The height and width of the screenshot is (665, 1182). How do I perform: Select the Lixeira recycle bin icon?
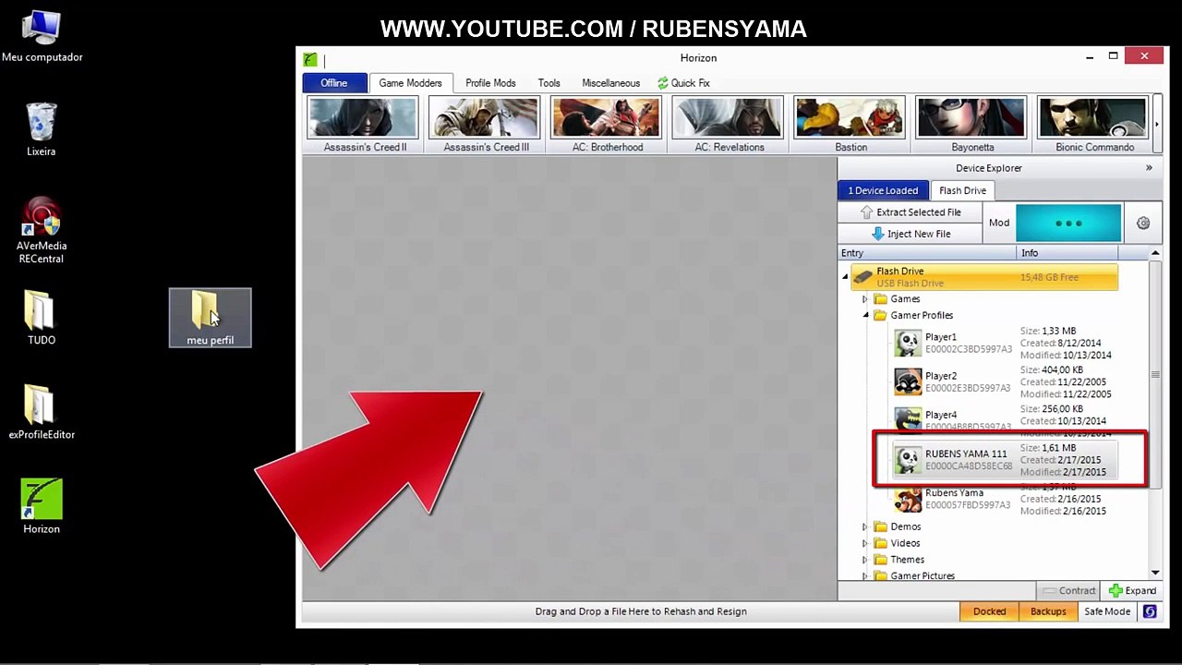pyautogui.click(x=42, y=129)
